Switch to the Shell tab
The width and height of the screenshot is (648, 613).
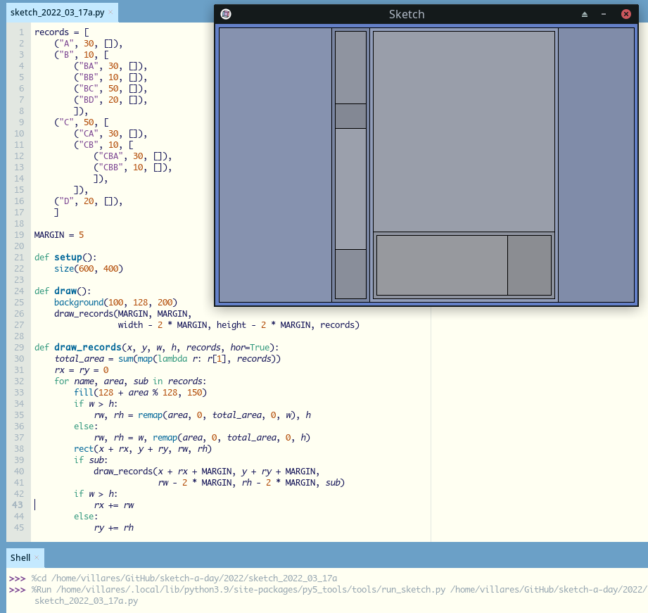coord(21,557)
